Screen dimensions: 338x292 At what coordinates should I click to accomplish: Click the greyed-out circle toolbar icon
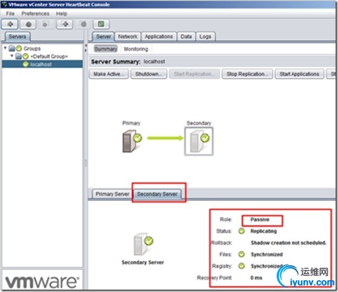pos(84,24)
